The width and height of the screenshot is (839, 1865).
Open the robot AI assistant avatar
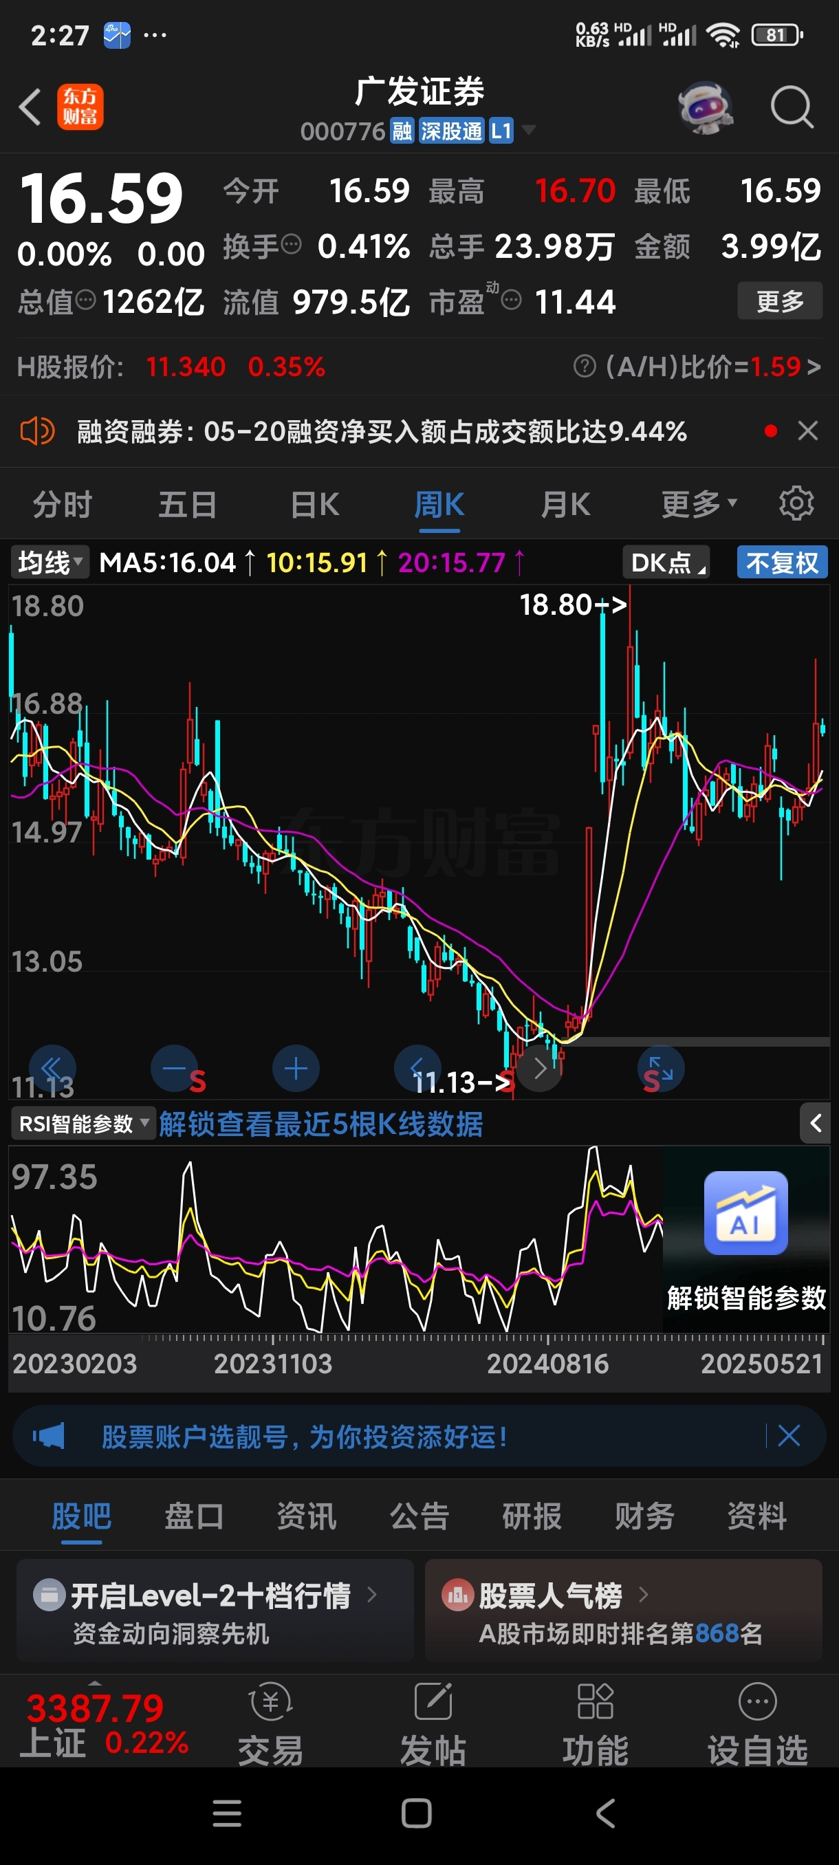pyautogui.click(x=705, y=107)
